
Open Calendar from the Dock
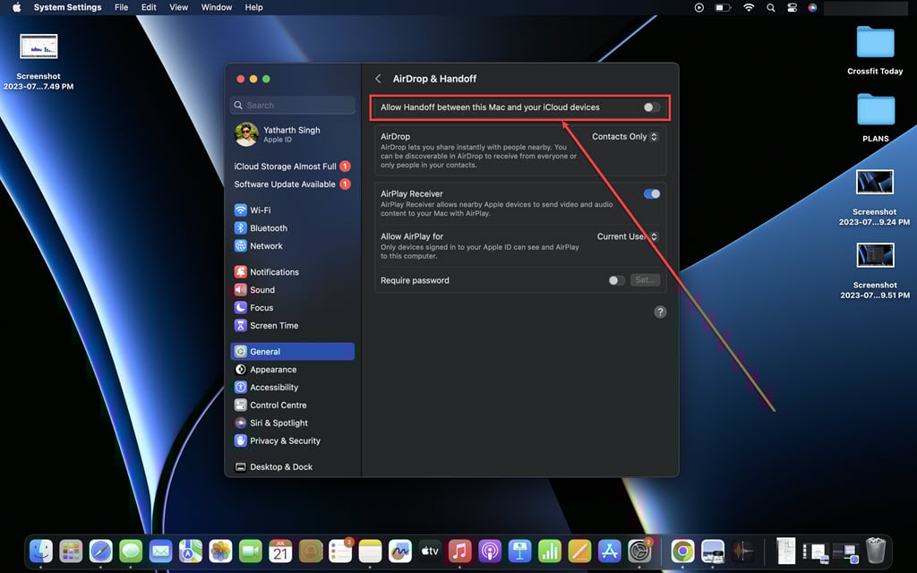280,551
